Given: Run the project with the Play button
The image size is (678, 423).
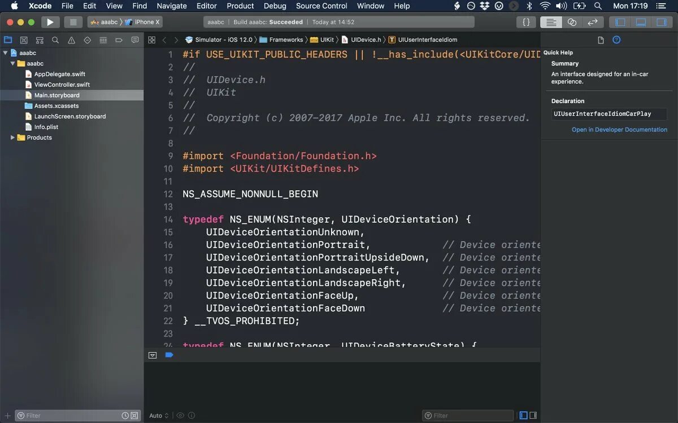Looking at the screenshot, I should coord(50,22).
